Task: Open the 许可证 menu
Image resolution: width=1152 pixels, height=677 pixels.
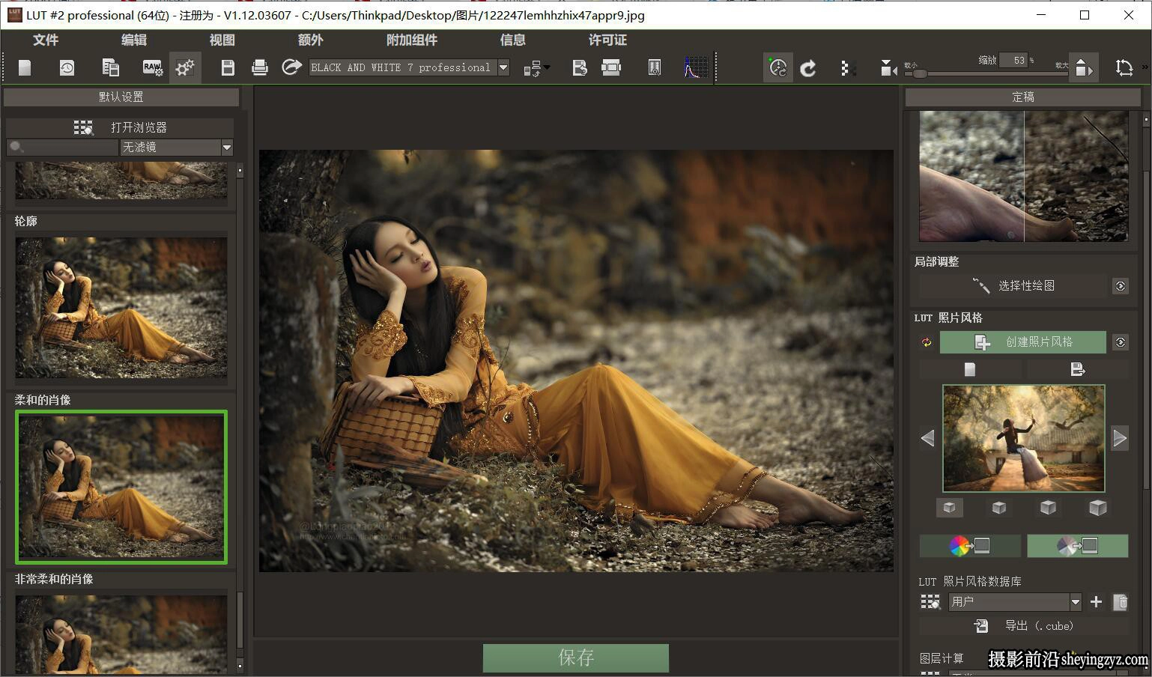Action: click(607, 40)
